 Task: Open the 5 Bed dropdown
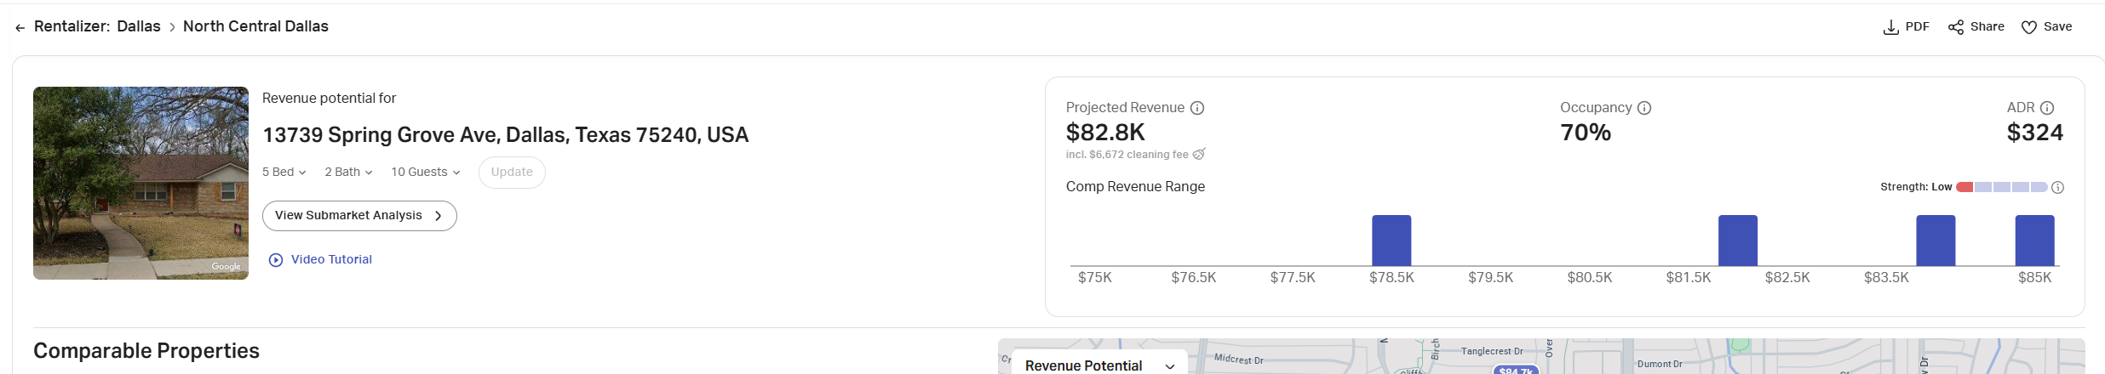pos(284,173)
